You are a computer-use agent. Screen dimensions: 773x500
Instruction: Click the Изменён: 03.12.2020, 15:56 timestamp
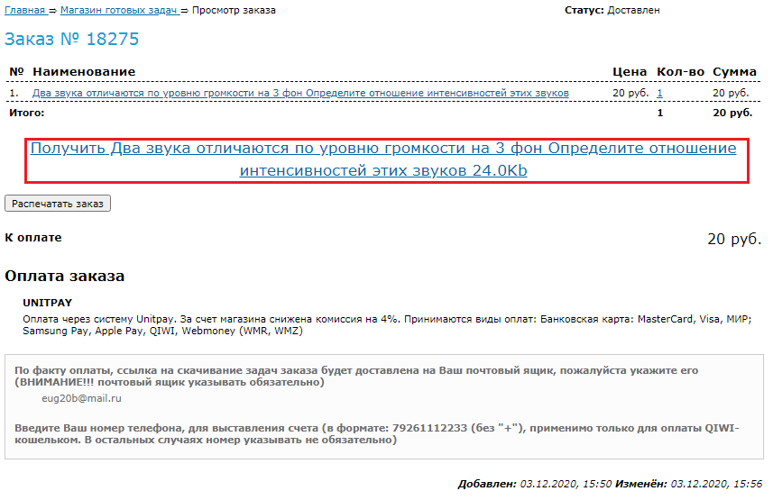tap(689, 485)
